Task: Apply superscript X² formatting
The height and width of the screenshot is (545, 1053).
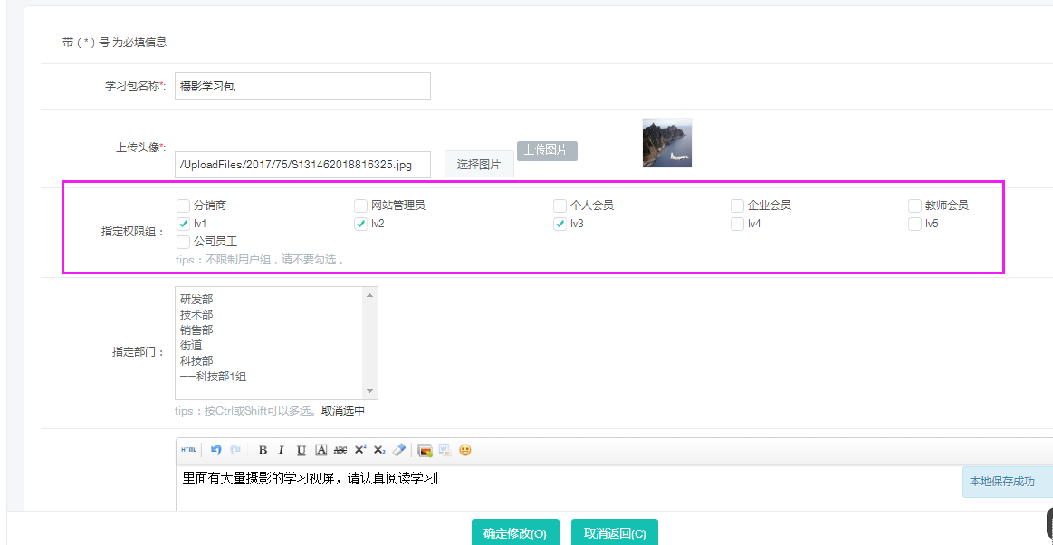Action: 360,450
